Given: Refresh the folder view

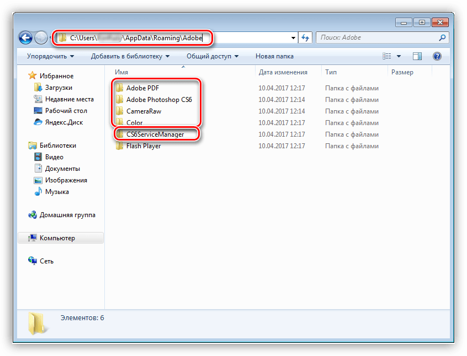Looking at the screenshot, I should [x=305, y=38].
